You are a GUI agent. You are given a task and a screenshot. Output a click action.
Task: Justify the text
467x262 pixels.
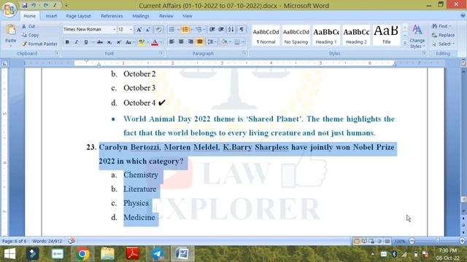point(200,42)
